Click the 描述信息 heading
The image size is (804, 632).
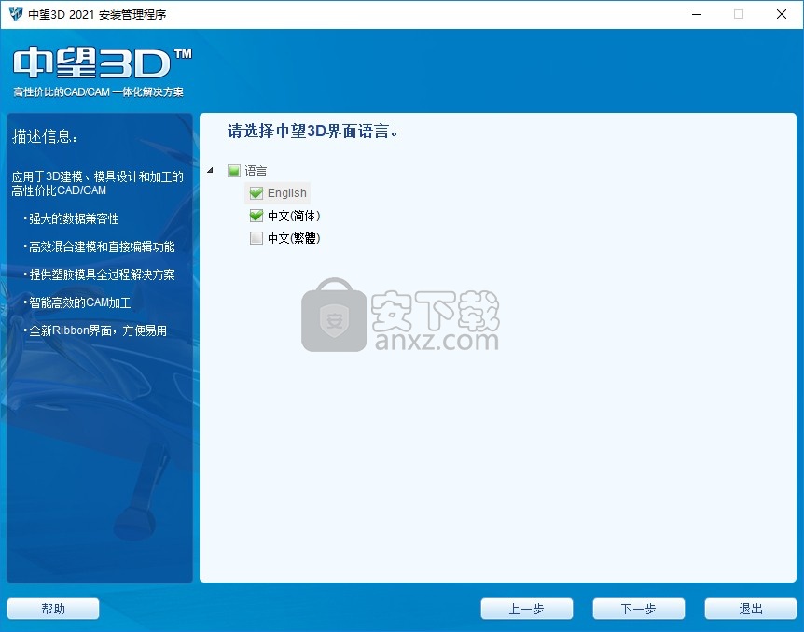coord(45,136)
